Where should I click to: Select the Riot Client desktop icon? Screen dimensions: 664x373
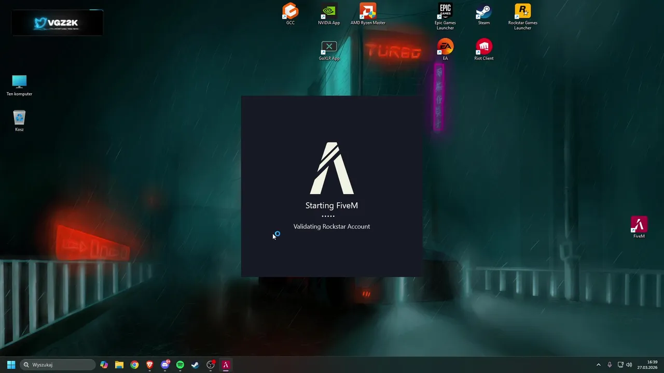(x=483, y=50)
